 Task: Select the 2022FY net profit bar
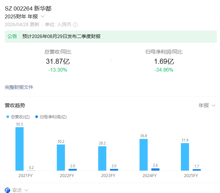(73, 170)
